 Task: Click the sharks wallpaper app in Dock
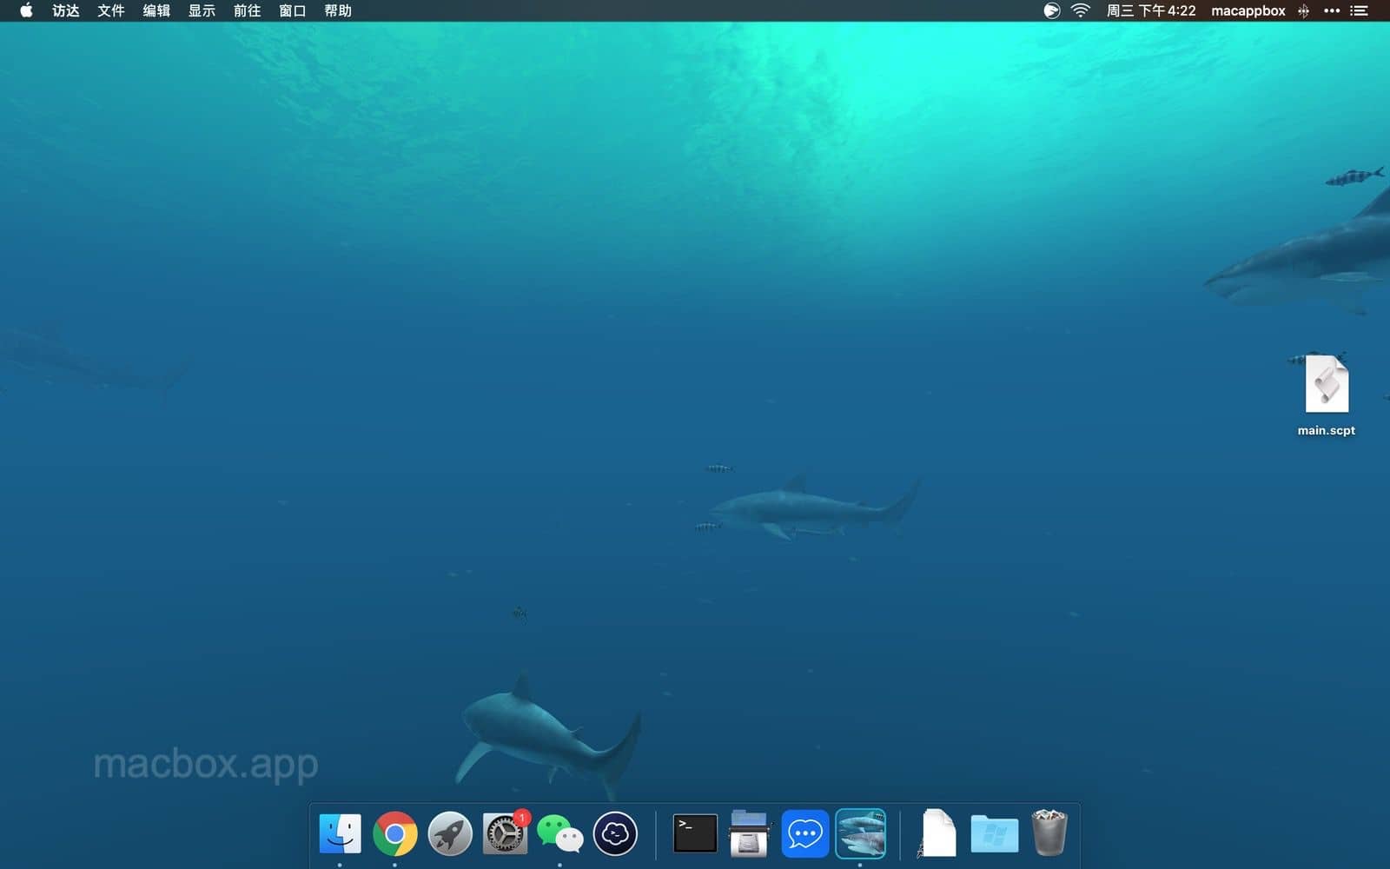pos(861,833)
